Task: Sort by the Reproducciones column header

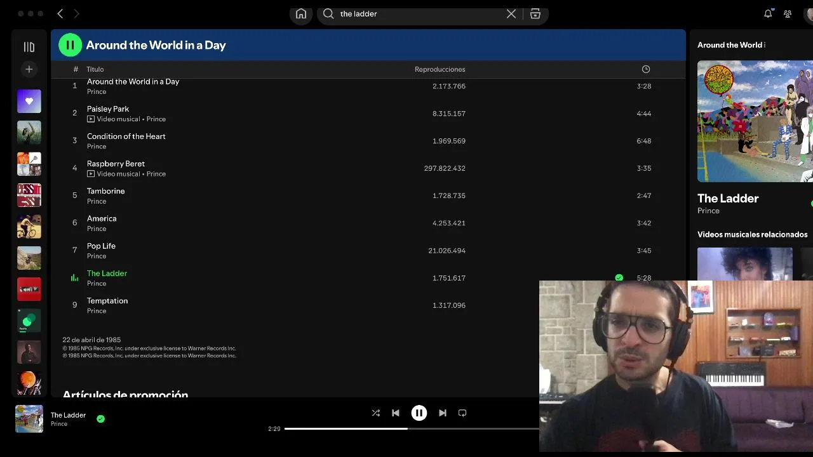Action: coord(440,69)
